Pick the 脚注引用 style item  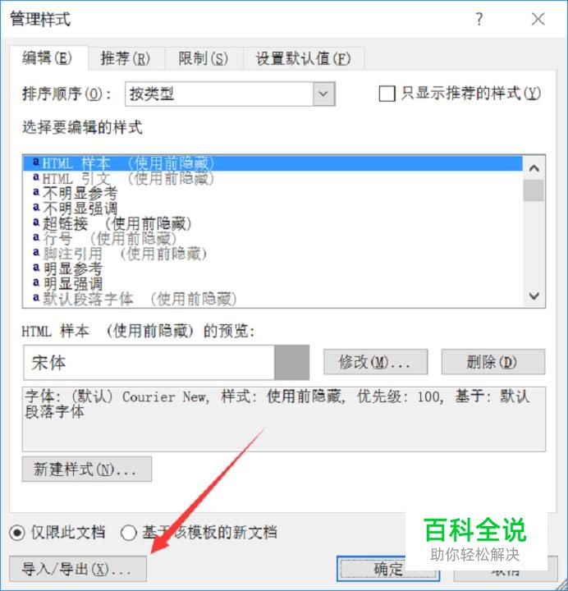273,254
